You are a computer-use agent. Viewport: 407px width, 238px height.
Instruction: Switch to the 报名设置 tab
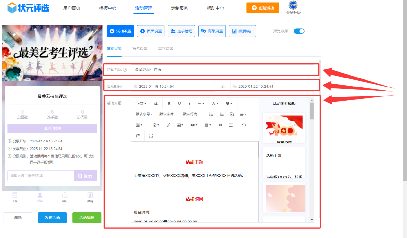click(x=140, y=49)
